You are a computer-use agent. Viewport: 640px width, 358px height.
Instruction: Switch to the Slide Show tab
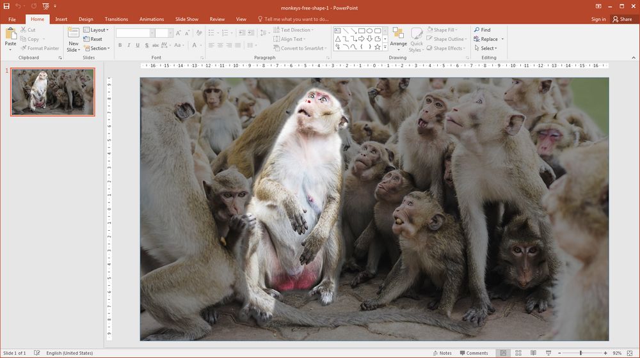[x=186, y=19]
